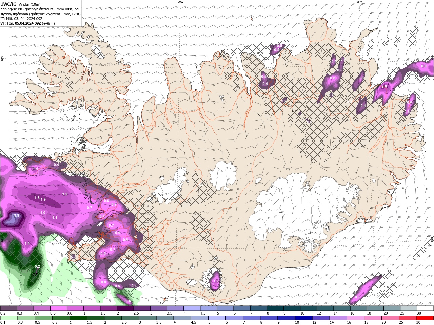Select the deep blue 10 swatch in lower scale
Viewport: 434px width, 325px height.
tap(303, 318)
